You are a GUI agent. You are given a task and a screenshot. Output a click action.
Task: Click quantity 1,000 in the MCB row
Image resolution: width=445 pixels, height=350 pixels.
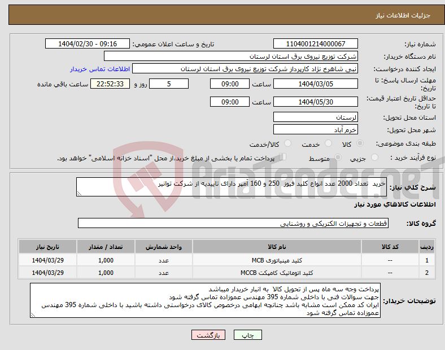(x=106, y=260)
